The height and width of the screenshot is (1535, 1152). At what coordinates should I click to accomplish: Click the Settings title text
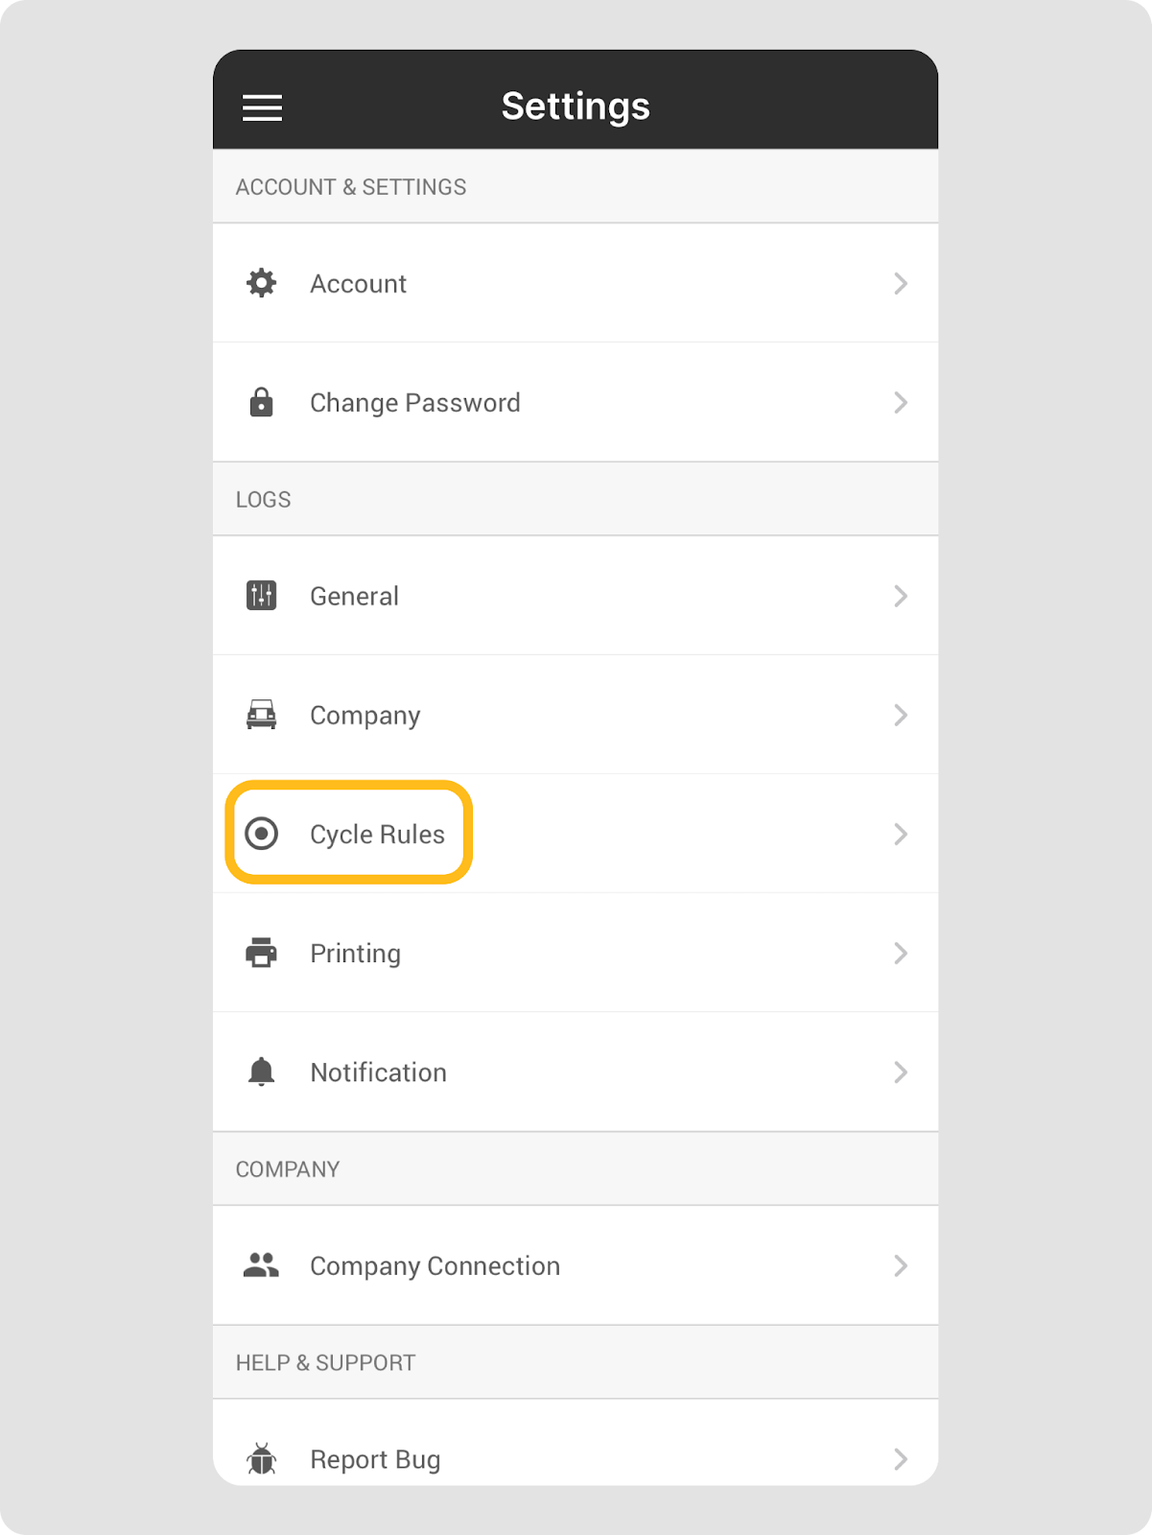576,106
